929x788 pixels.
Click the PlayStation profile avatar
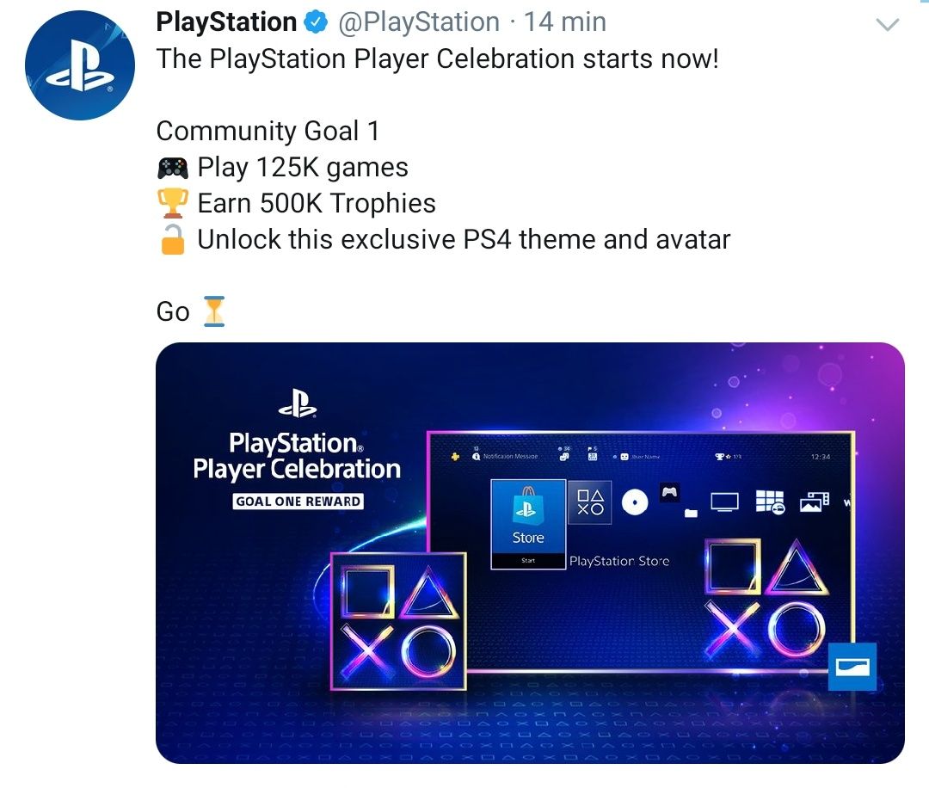(80, 65)
